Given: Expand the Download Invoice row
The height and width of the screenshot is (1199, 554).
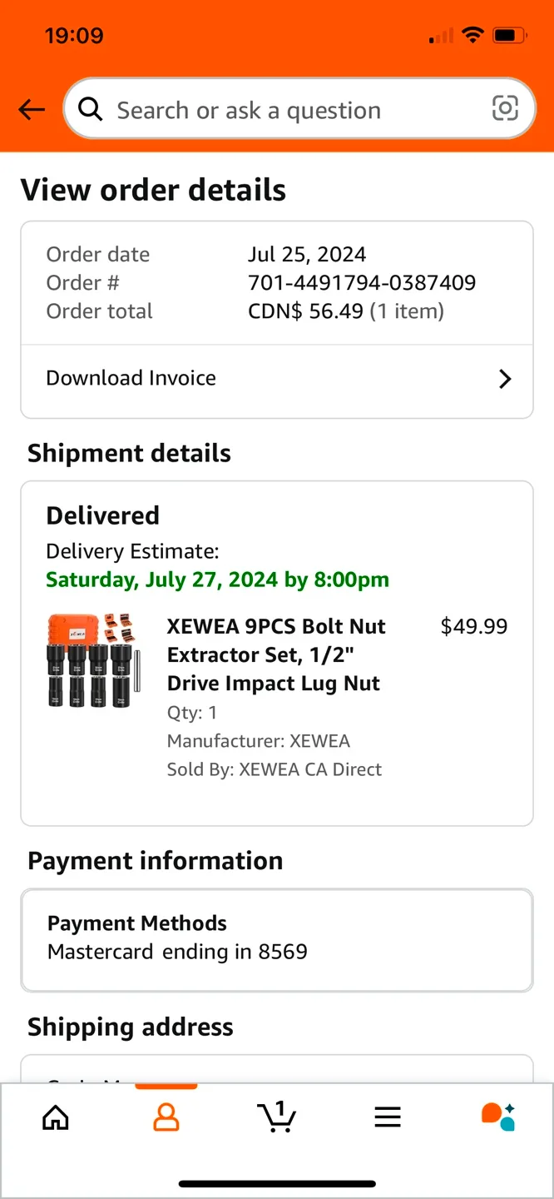Looking at the screenshot, I should coord(277,379).
